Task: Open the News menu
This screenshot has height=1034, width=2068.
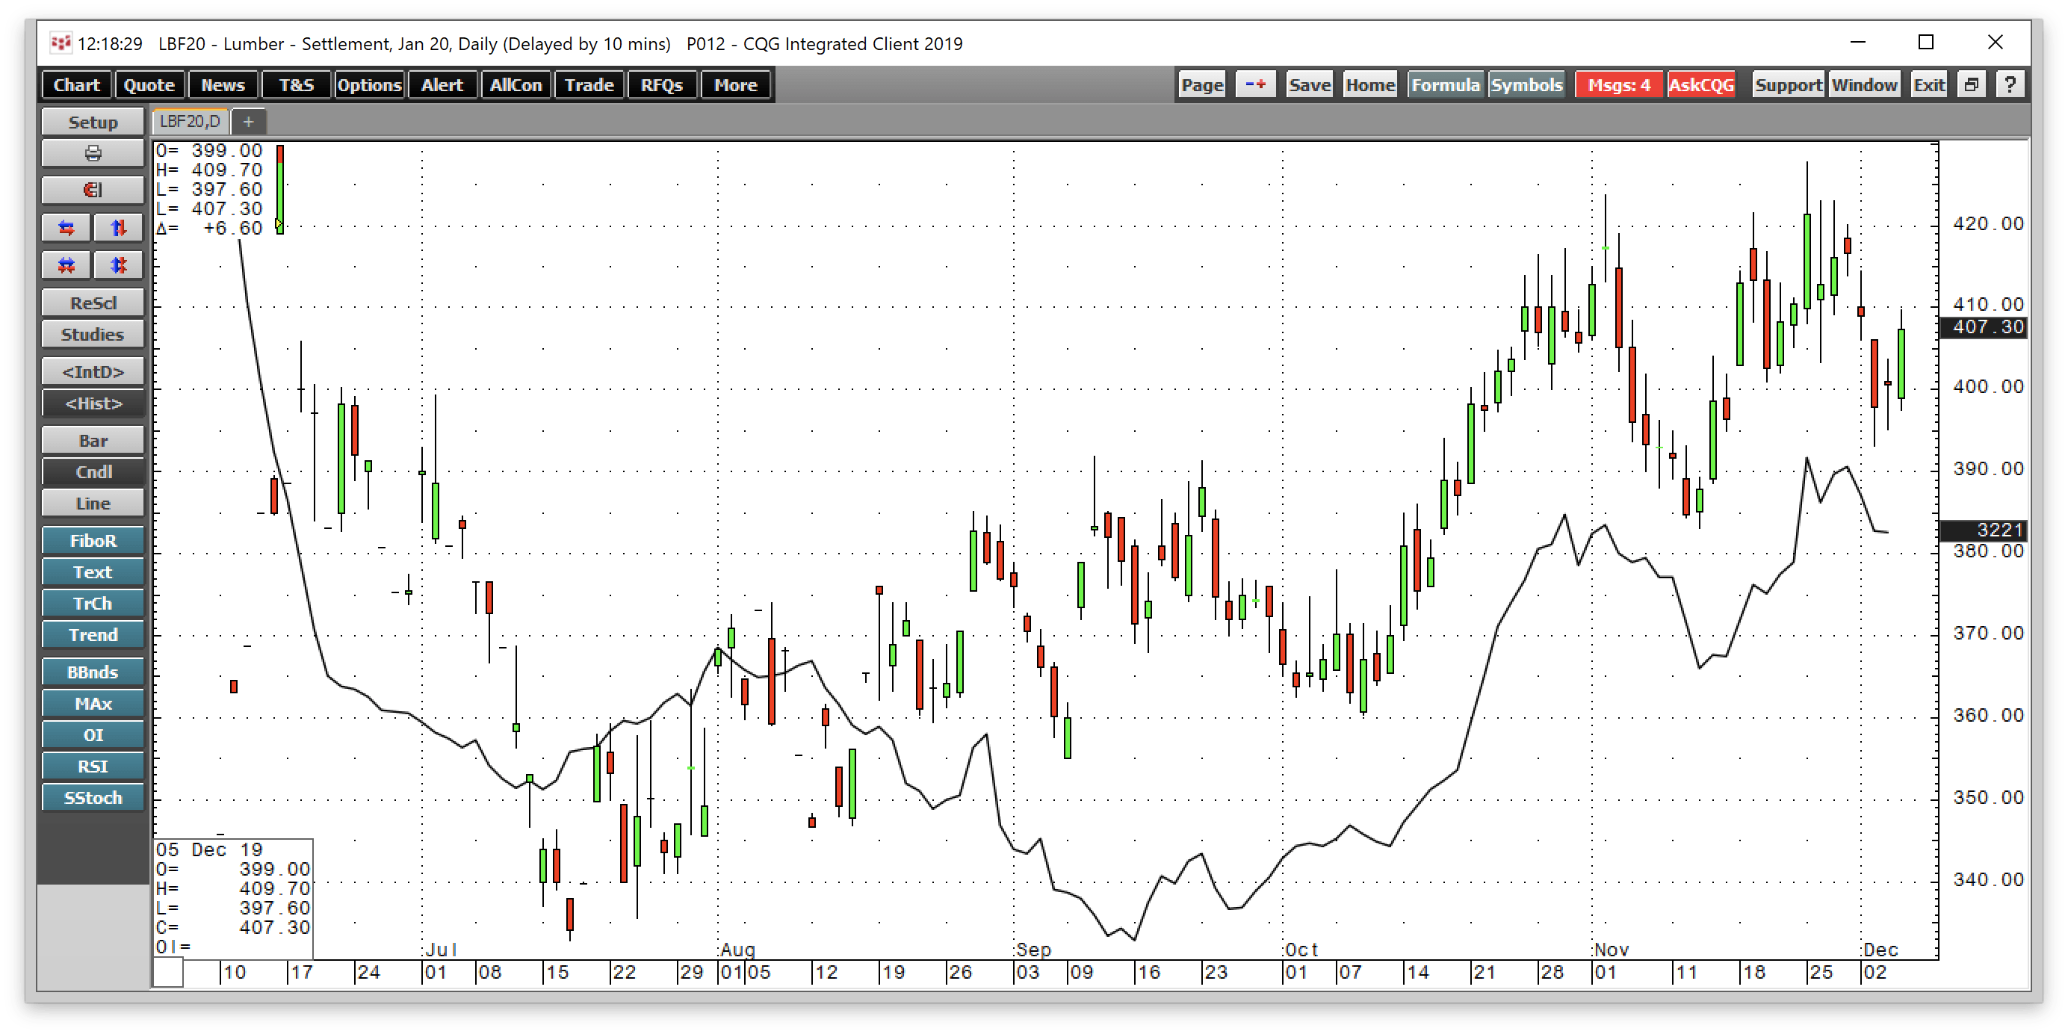Action: click(223, 85)
